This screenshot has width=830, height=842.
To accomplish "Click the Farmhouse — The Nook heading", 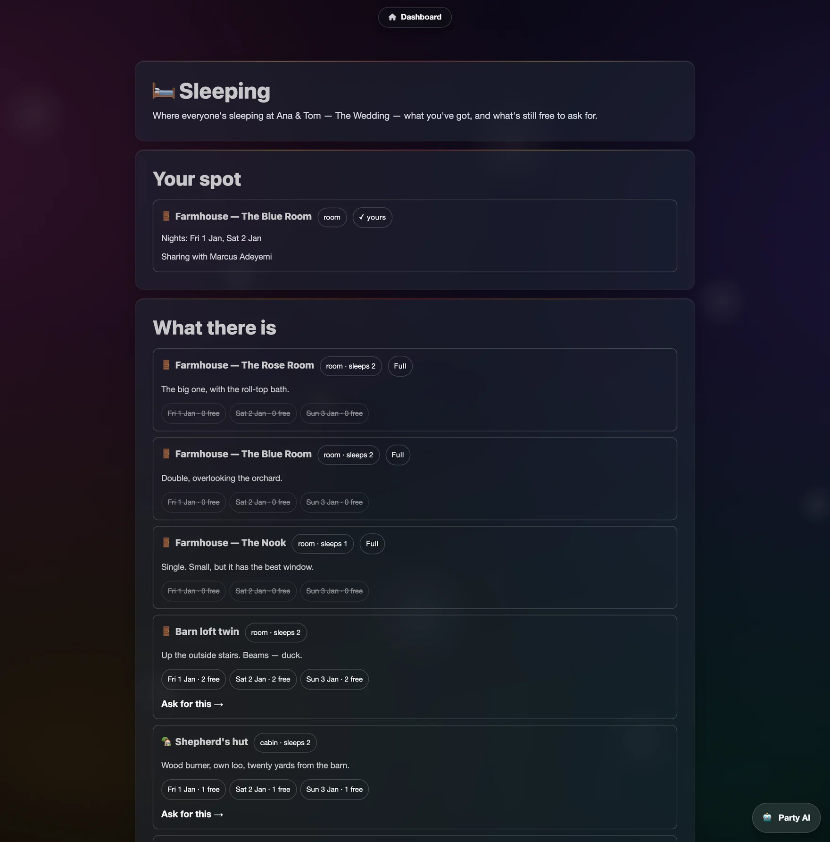I will coord(231,543).
